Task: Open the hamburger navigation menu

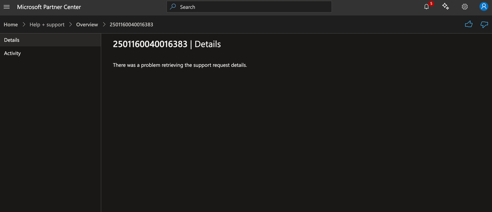Action: [6, 7]
